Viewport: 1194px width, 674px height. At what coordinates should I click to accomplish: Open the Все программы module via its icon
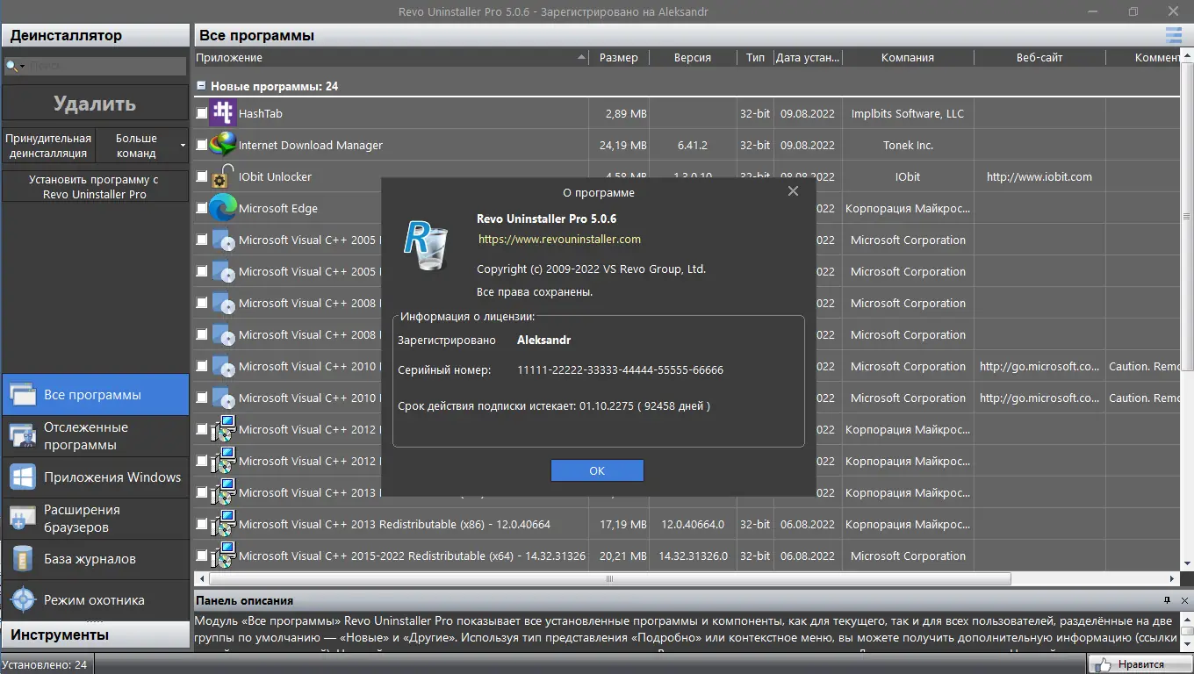click(22, 395)
